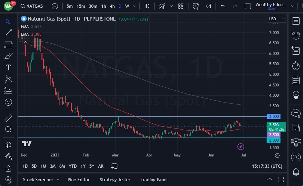Image resolution: width=303 pixels, height=186 pixels.
Task: Open the layout templates grid
Action: click(181, 6)
